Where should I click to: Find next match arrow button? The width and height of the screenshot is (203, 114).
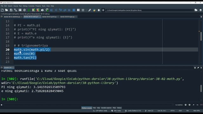tap(189, 105)
